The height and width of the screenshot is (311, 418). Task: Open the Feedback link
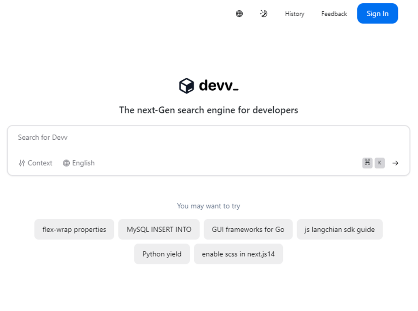334,14
